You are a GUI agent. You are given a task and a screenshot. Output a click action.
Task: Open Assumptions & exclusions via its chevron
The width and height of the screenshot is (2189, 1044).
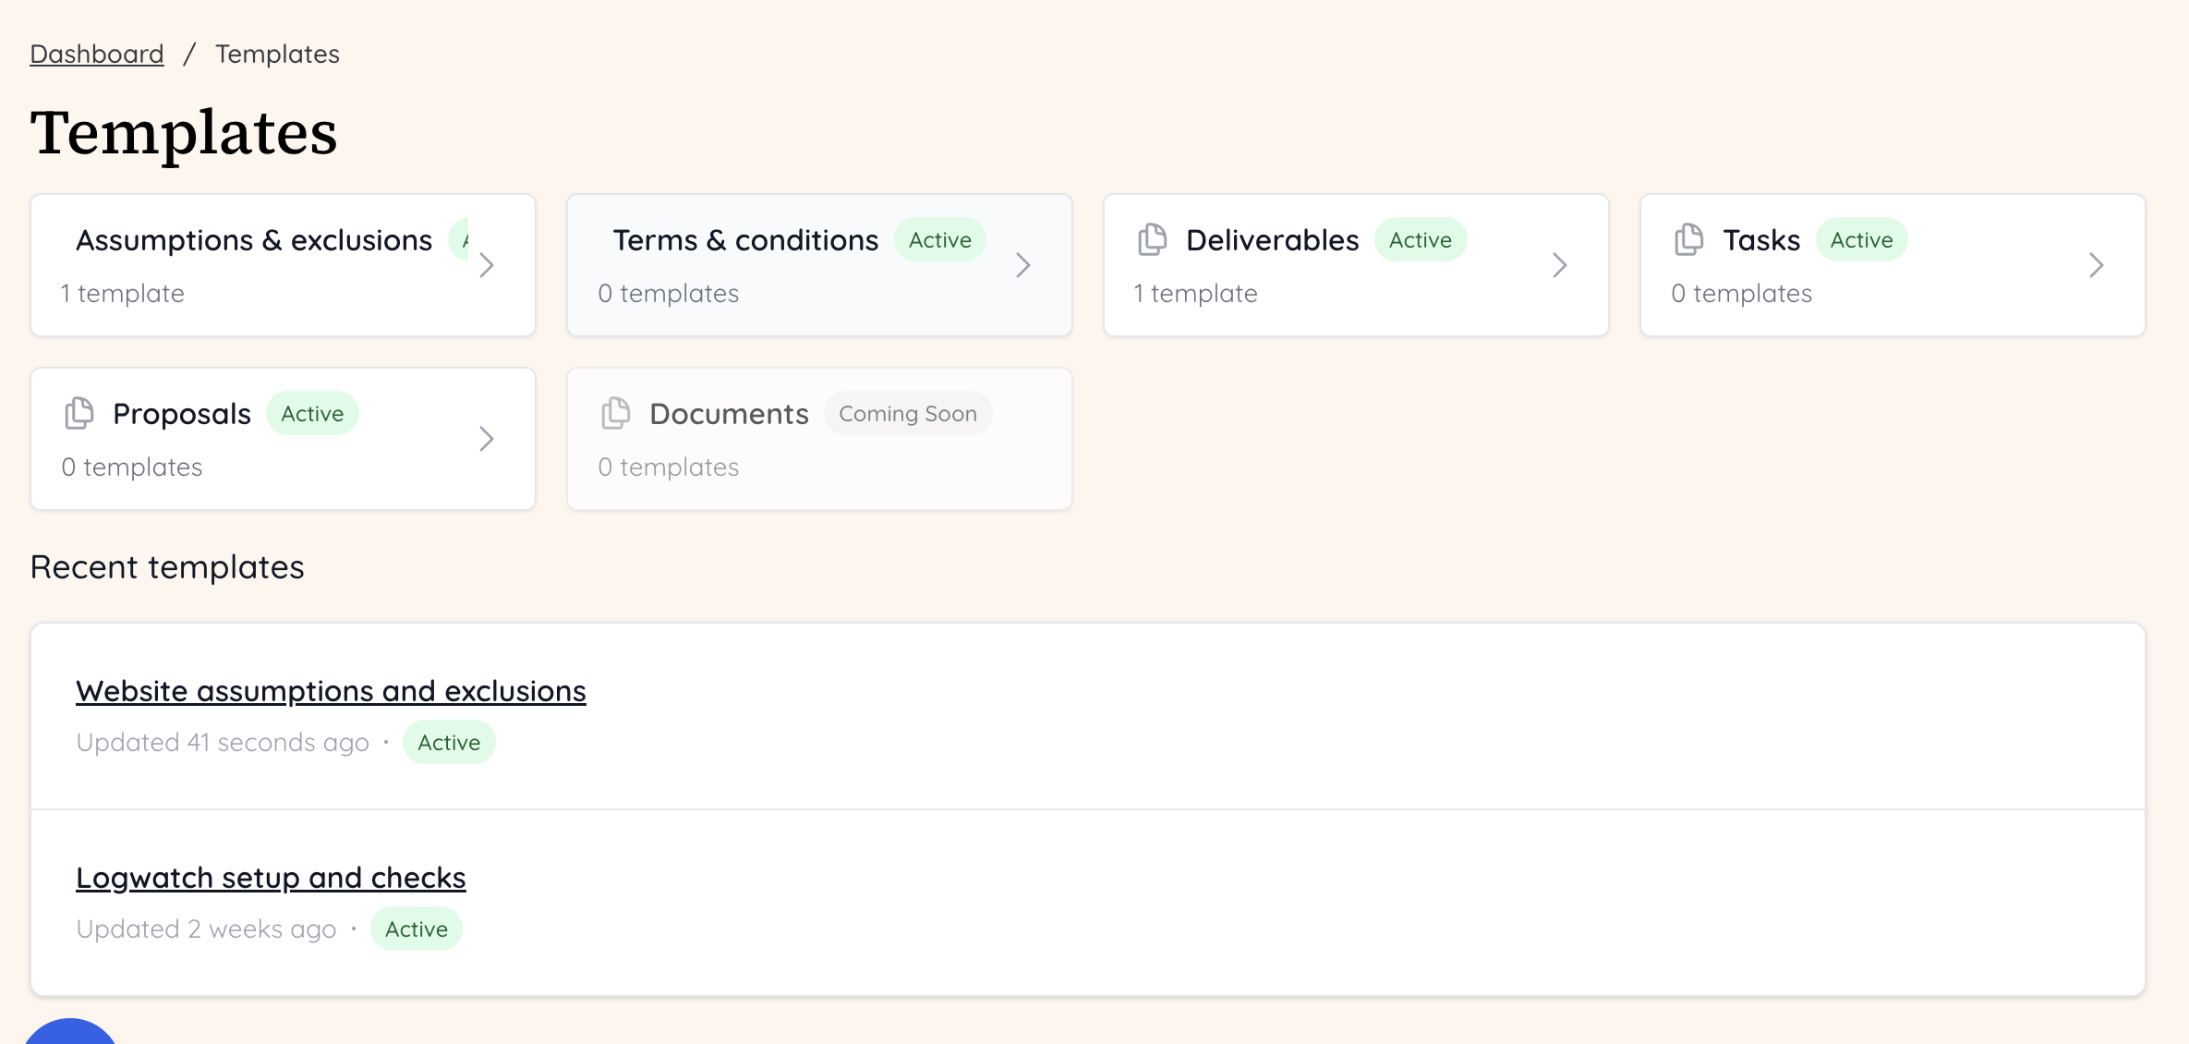click(487, 265)
